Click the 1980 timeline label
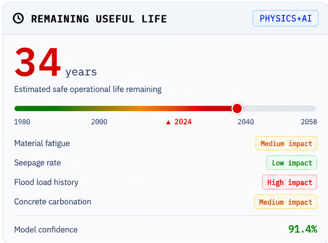The height and width of the screenshot is (243, 328). (x=22, y=122)
